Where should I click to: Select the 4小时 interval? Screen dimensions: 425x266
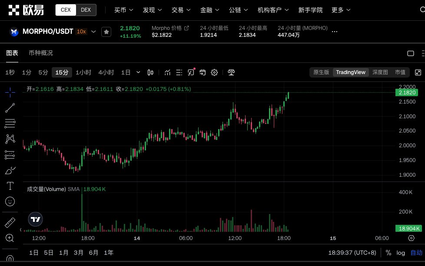(x=106, y=72)
